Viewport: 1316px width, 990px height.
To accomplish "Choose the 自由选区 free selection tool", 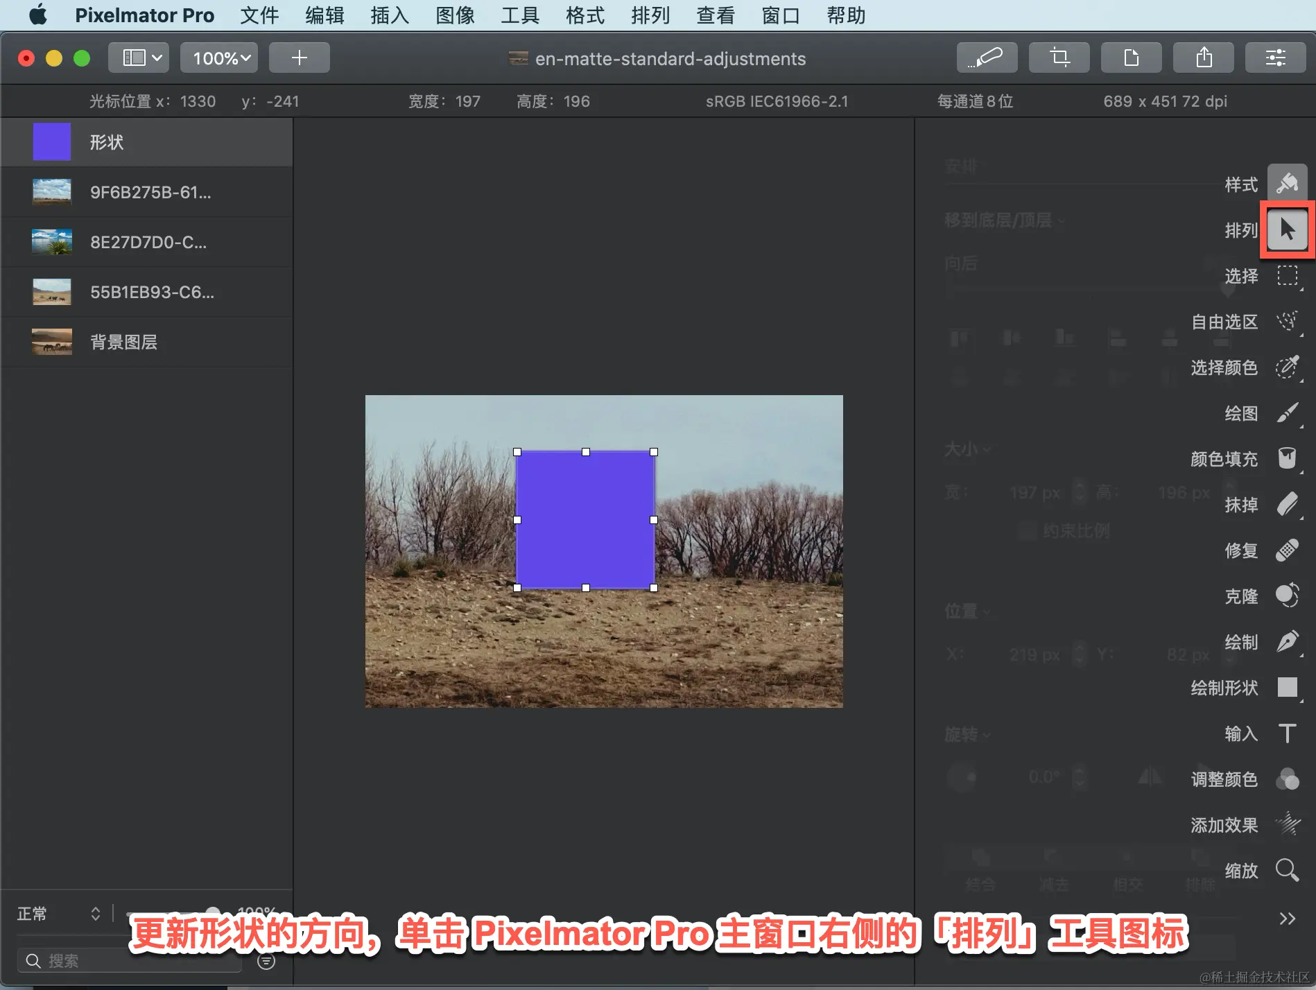I will [1287, 322].
